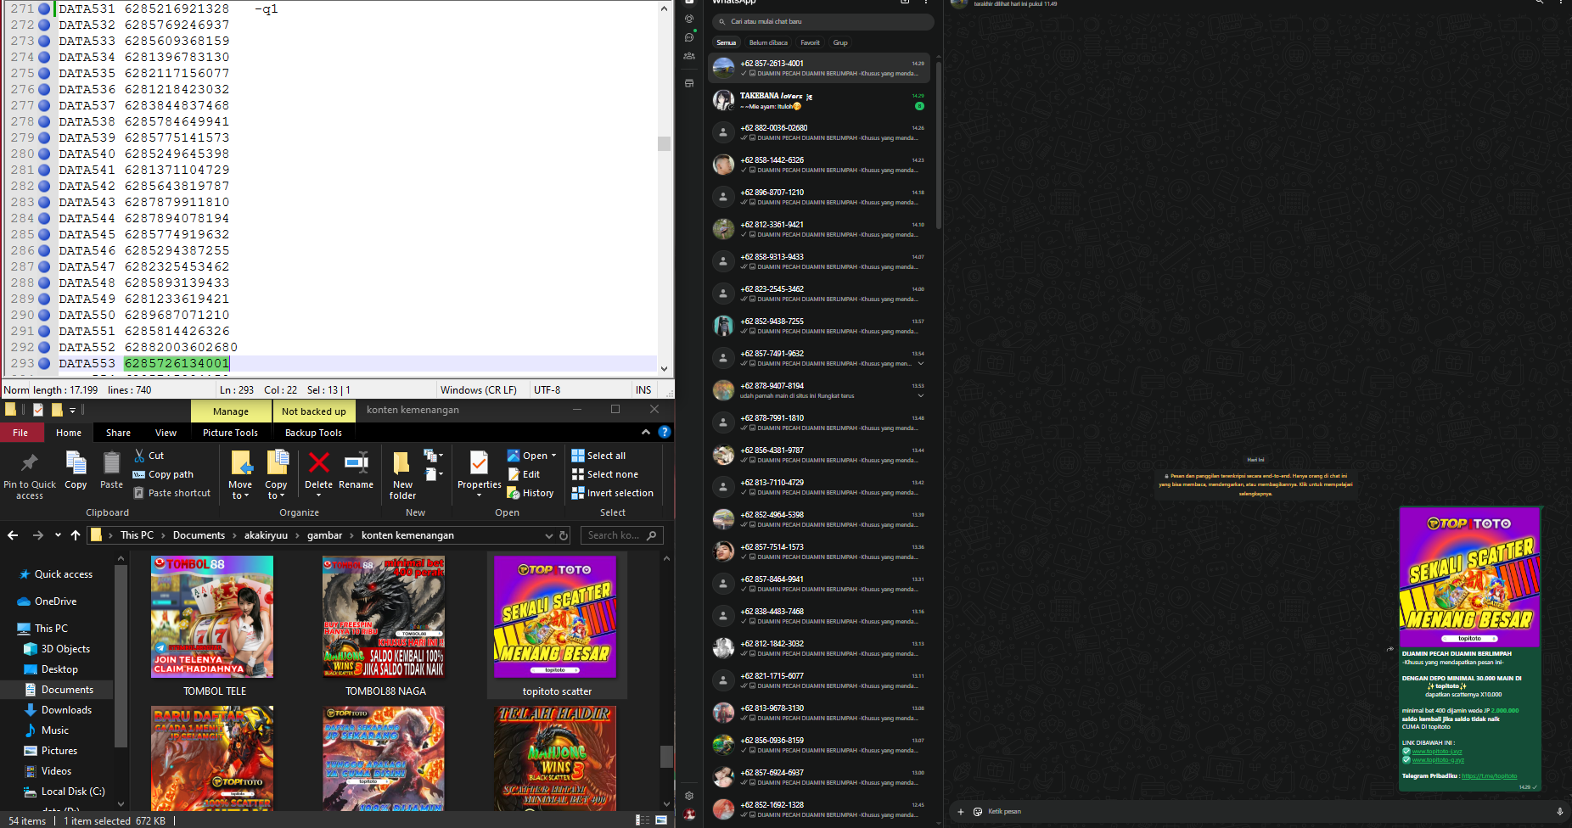This screenshot has width=1572, height=828.
Task: Toggle bookmark marker on Notepad++ line 280
Action: pos(44,154)
